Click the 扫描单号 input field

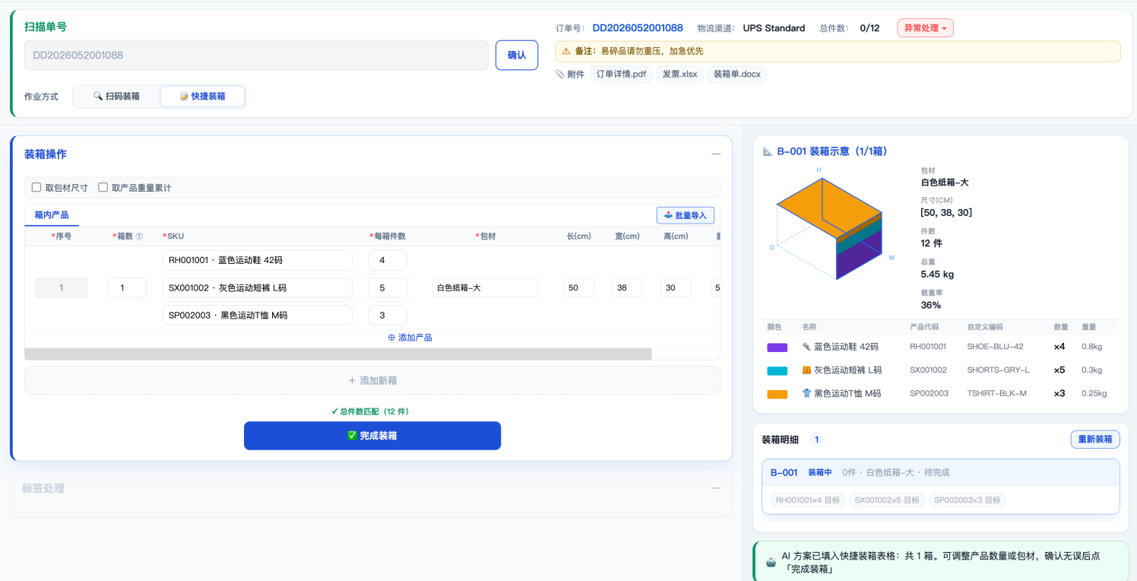[256, 56]
